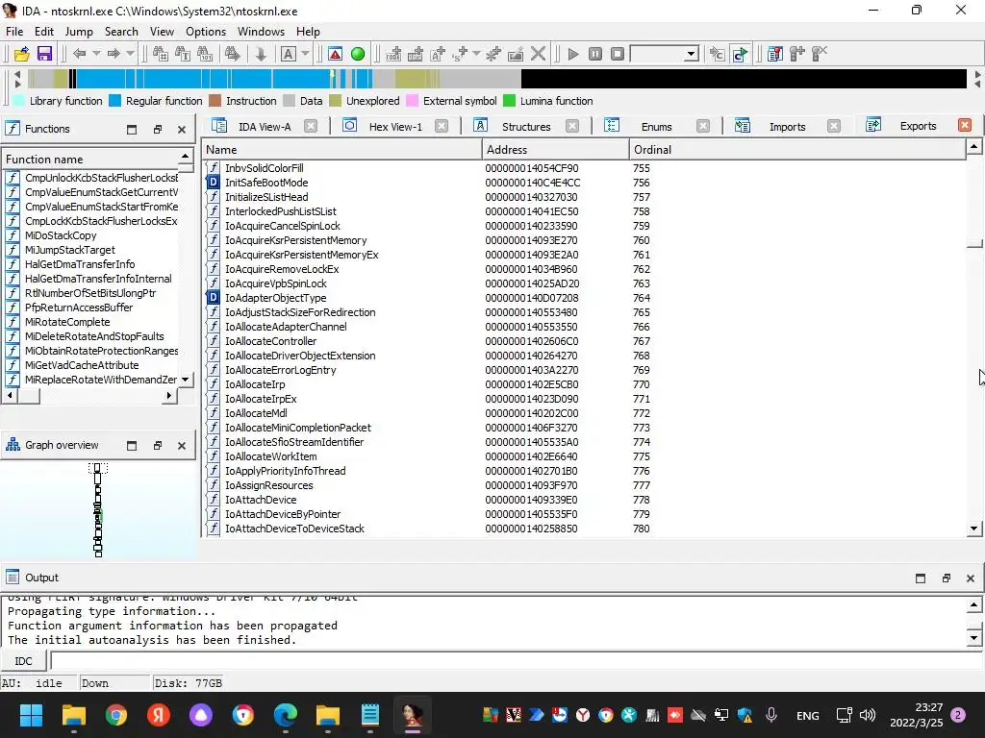985x738 pixels.
Task: Click the IDC language button
Action: point(23,661)
